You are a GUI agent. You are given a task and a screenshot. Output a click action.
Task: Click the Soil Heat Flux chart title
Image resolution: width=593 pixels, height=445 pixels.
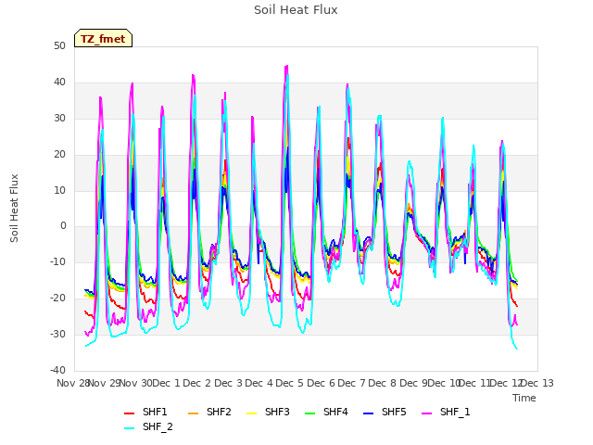[296, 10]
